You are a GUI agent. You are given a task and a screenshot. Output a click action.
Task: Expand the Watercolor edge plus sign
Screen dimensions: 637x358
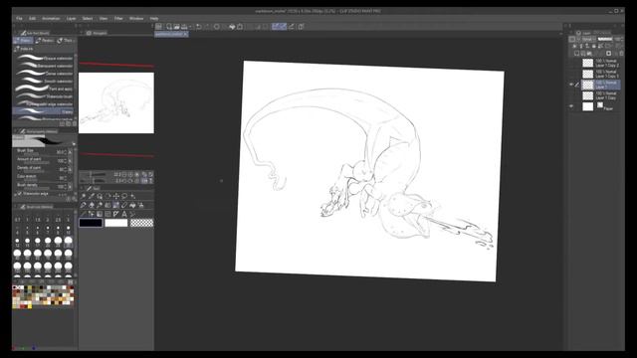15,194
